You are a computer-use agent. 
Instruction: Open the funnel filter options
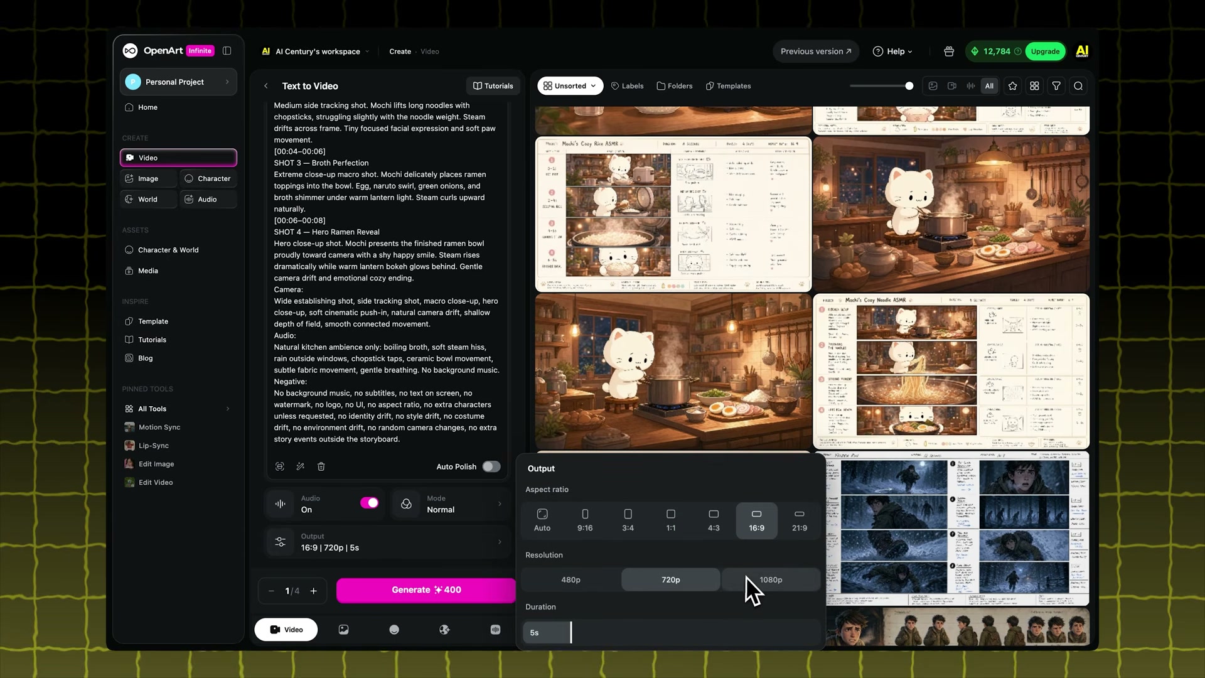[x=1056, y=86]
